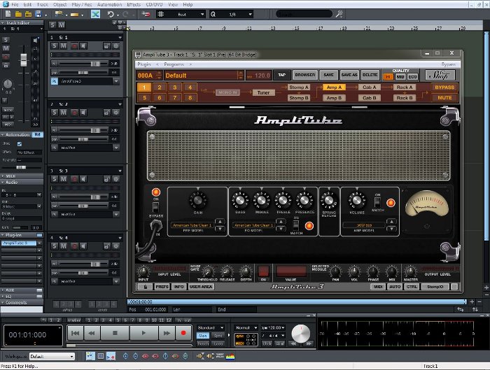The image size is (490, 370).
Task: Click the grid snap icon
Action: click(x=160, y=14)
